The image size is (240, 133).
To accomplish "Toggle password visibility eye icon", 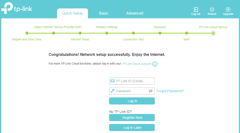I will tap(151, 91).
